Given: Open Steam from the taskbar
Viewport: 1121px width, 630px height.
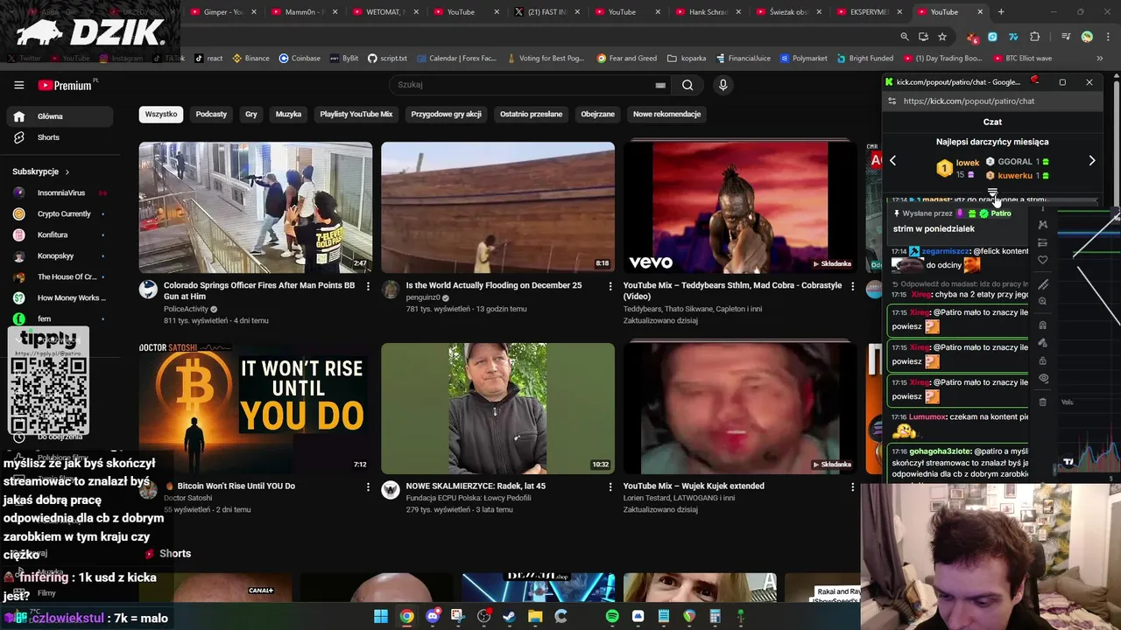Looking at the screenshot, I should [x=509, y=616].
